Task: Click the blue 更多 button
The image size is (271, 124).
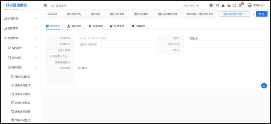Action: coord(262,14)
